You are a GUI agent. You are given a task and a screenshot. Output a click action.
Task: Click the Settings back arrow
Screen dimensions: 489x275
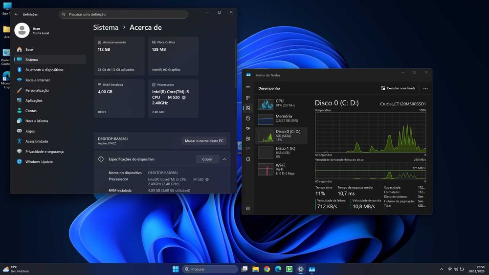(16, 14)
